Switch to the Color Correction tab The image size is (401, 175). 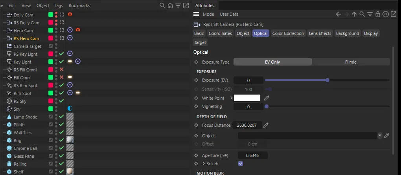(x=288, y=33)
